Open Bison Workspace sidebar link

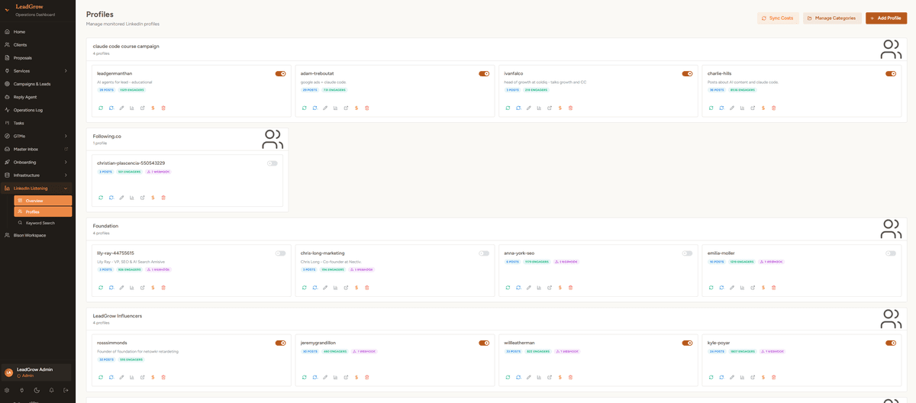coord(37,235)
